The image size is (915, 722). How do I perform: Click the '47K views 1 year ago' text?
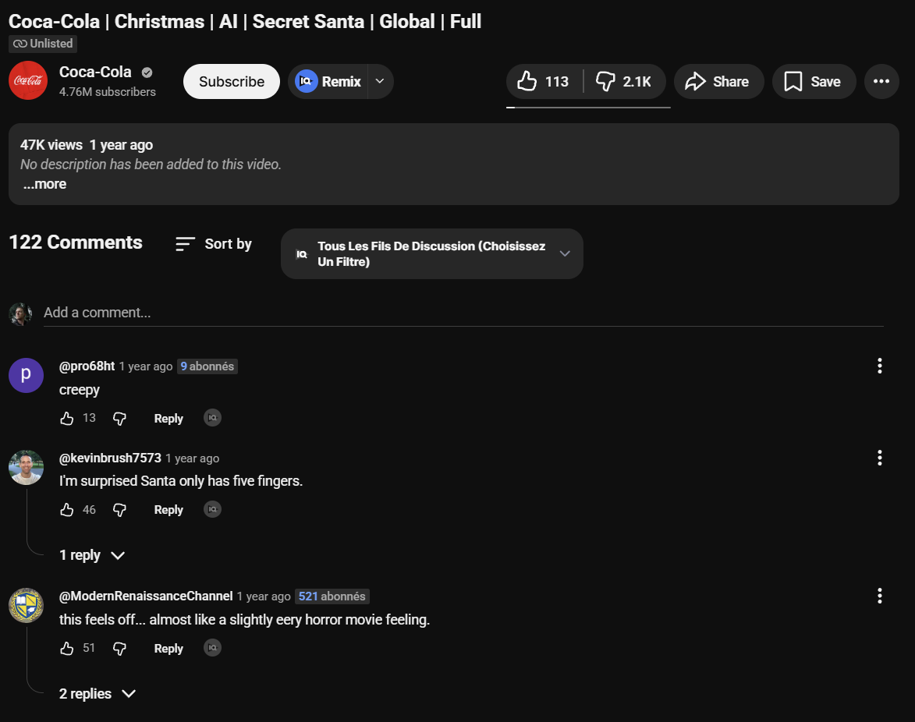click(x=87, y=145)
